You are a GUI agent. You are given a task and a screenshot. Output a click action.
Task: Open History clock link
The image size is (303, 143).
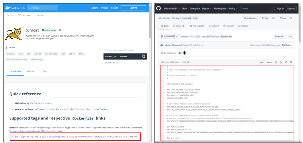pyautogui.click(x=287, y=45)
